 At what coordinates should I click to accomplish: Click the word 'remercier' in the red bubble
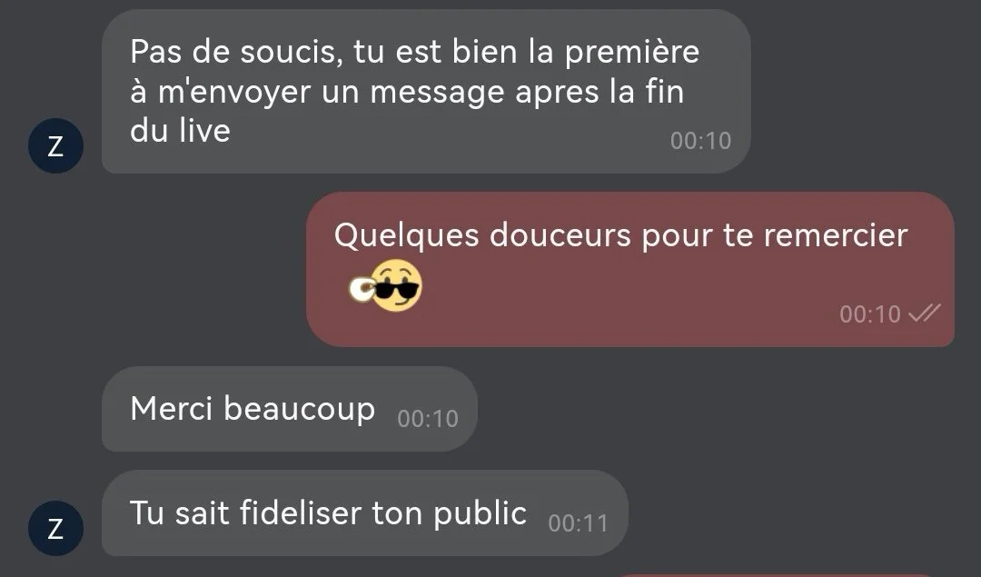tap(836, 236)
